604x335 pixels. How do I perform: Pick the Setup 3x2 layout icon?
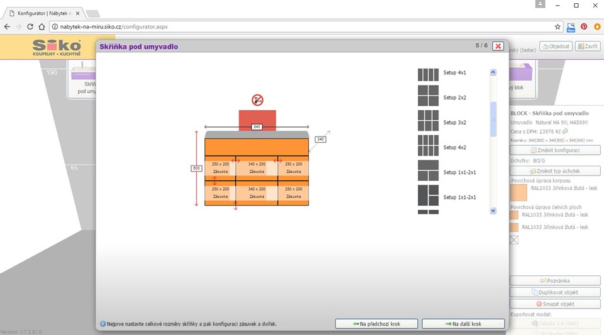(428, 121)
